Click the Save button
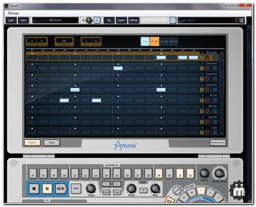This screenshot has height=207, width=256. pos(23,20)
